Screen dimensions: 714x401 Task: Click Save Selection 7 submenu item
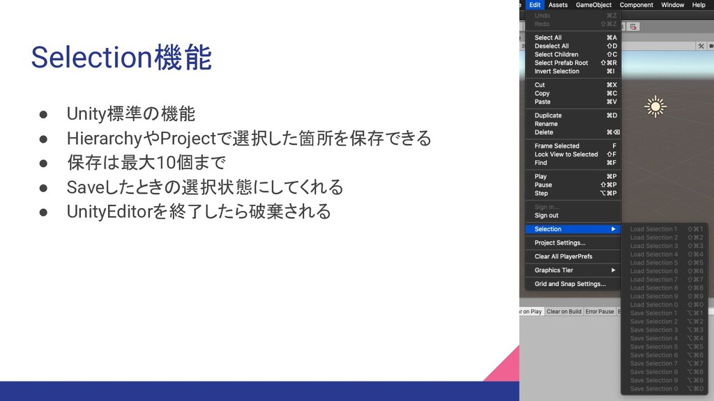coord(666,363)
